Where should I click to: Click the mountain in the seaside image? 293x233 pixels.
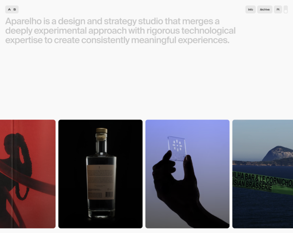pos(278,154)
